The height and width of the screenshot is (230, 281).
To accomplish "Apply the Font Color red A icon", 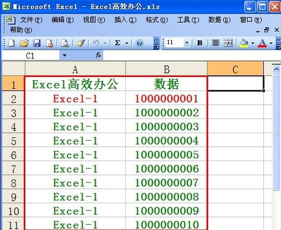I will [x=262, y=43].
